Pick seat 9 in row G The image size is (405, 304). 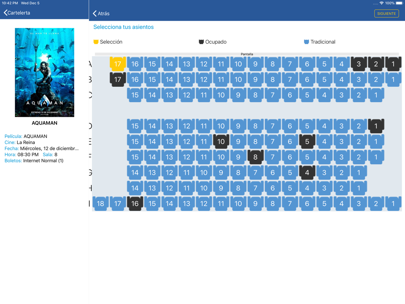[x=221, y=172]
